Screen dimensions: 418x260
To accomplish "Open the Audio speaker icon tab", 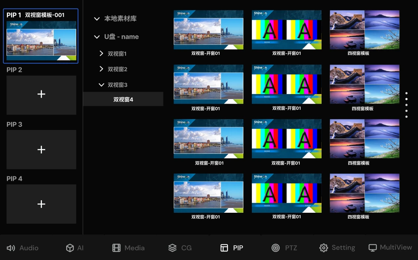I will (x=11, y=248).
